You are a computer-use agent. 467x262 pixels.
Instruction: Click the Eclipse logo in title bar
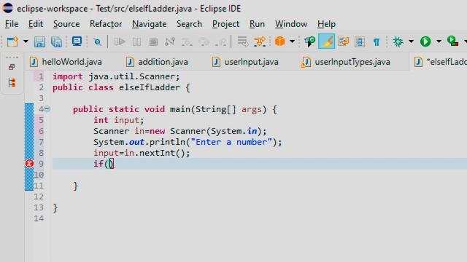coord(7,8)
